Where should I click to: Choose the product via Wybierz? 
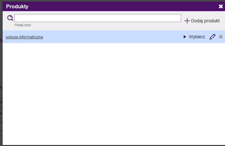196,37
